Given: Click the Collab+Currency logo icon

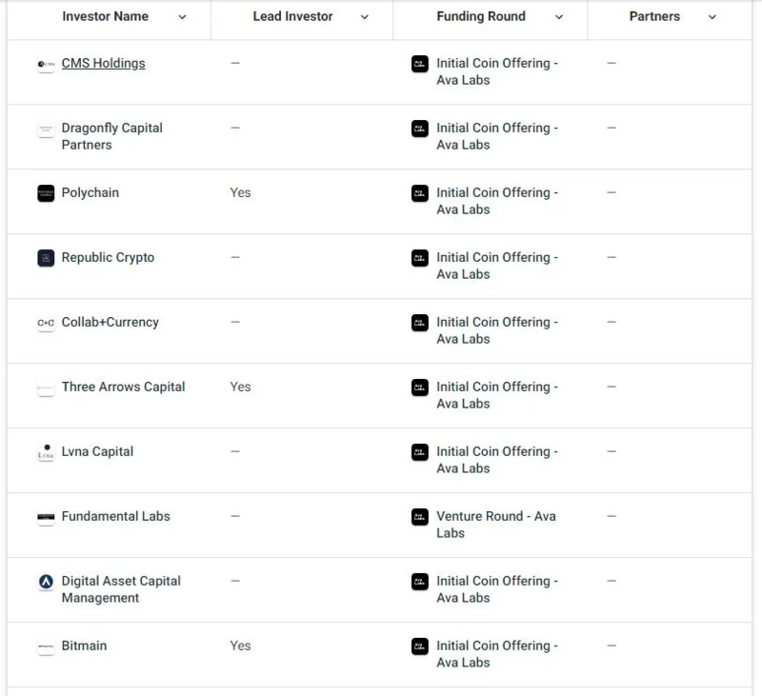Looking at the screenshot, I should coord(46,323).
